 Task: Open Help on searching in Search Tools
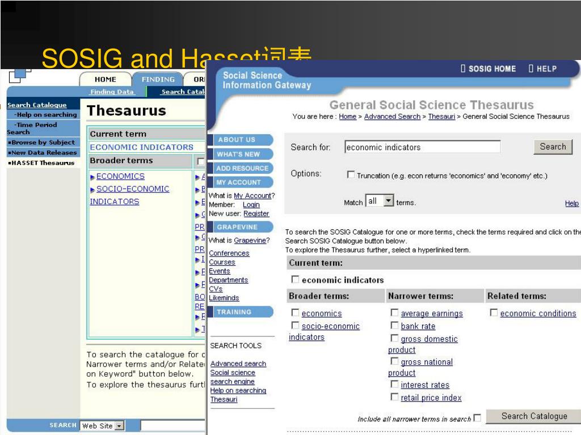[238, 391]
